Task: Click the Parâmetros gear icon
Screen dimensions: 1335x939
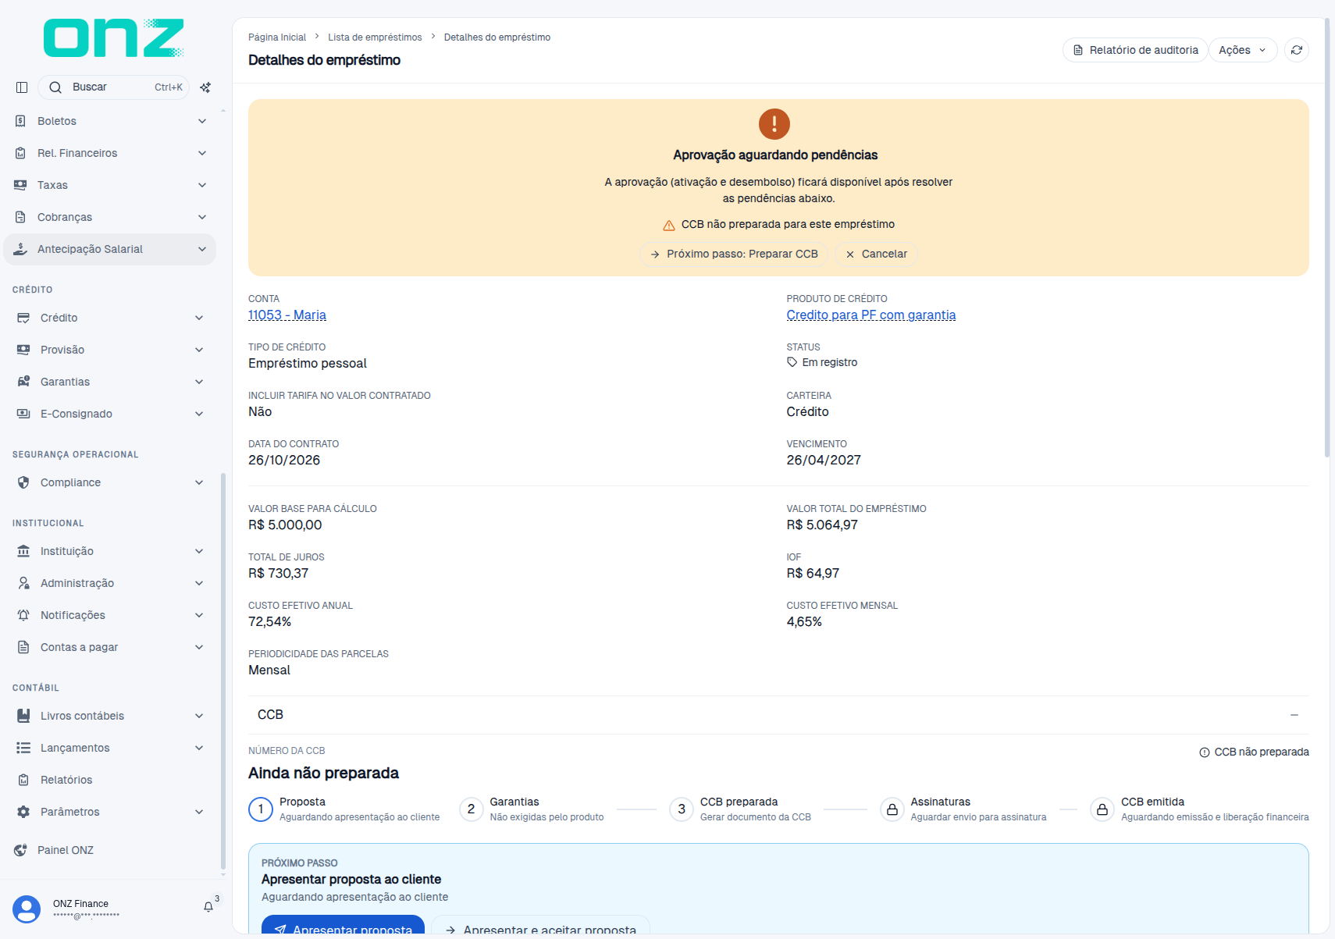Action: 23,812
